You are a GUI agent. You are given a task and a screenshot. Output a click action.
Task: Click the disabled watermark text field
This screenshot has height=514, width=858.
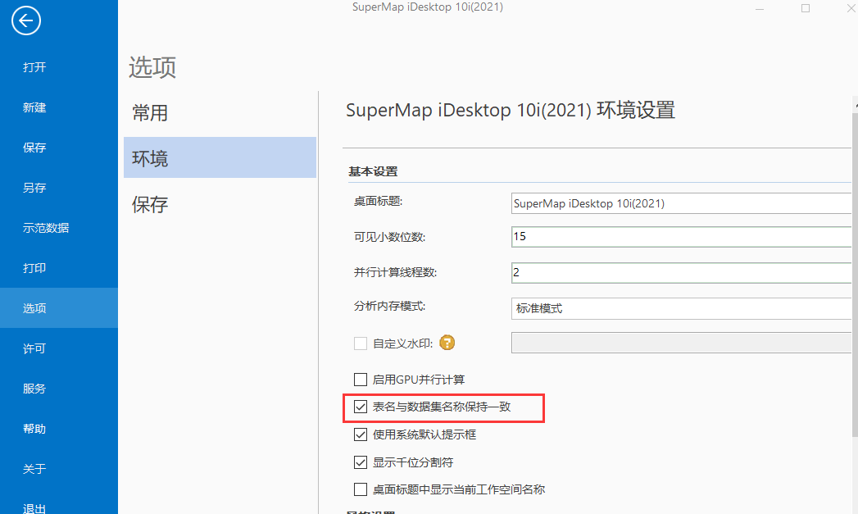click(x=681, y=343)
